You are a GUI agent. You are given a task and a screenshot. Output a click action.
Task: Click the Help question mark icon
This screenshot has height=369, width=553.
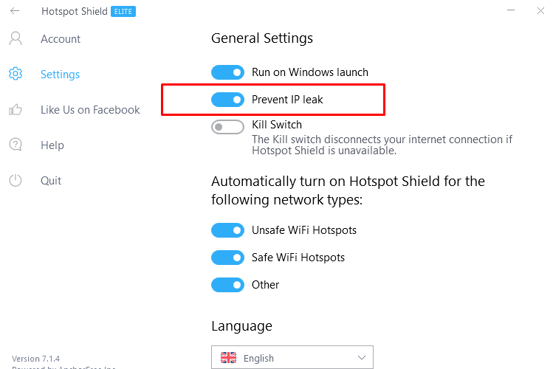pyautogui.click(x=16, y=145)
